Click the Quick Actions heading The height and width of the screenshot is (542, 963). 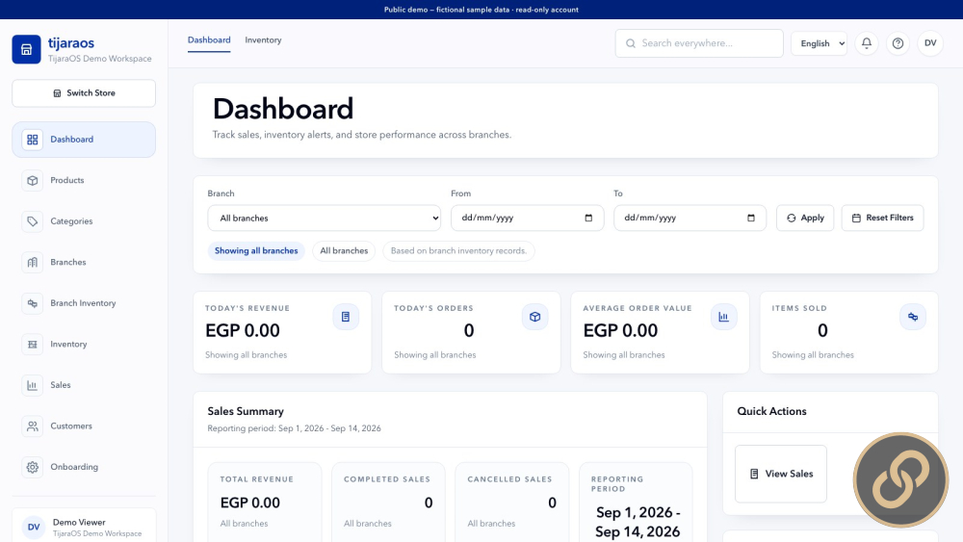click(772, 411)
